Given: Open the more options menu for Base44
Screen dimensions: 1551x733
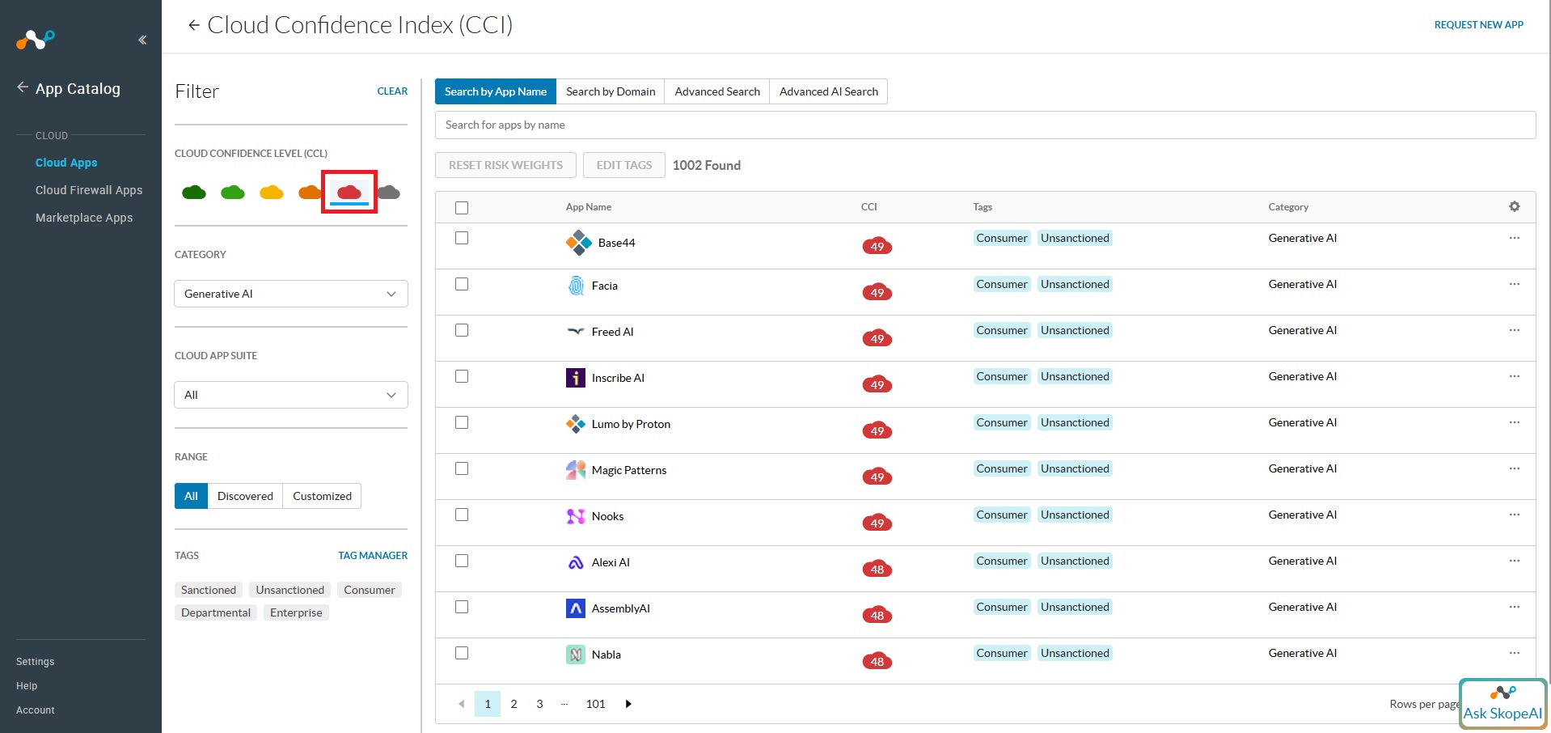Looking at the screenshot, I should click(1514, 238).
